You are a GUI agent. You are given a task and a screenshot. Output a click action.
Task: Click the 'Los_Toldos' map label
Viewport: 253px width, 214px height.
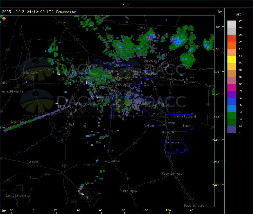pyautogui.click(x=112, y=161)
